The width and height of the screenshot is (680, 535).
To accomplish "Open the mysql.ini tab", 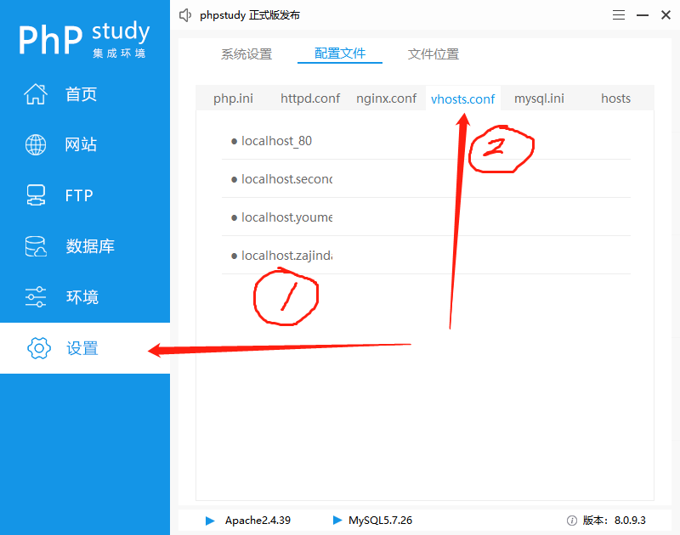I will click(x=539, y=99).
